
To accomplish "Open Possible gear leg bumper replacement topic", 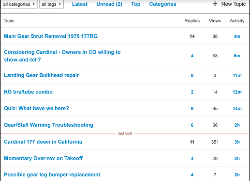I will pos(52,175).
